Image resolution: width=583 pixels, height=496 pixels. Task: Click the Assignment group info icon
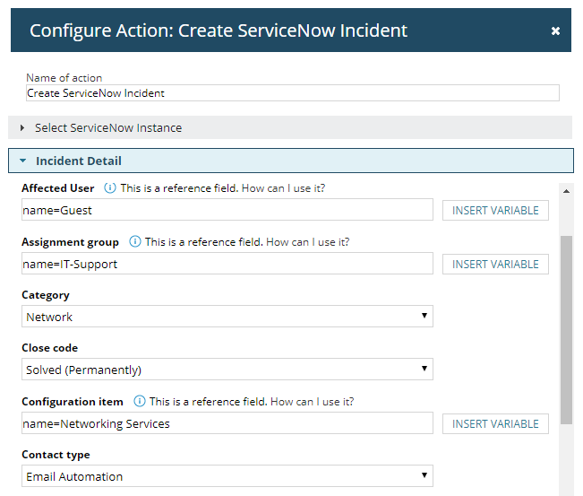click(x=135, y=242)
